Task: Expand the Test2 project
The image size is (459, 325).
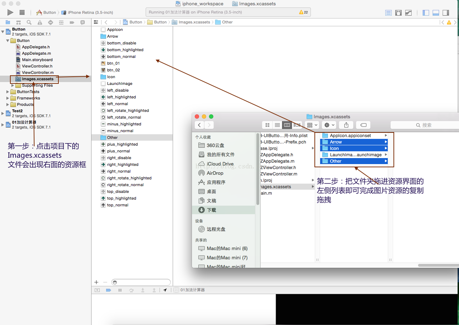Action: tap(3, 113)
